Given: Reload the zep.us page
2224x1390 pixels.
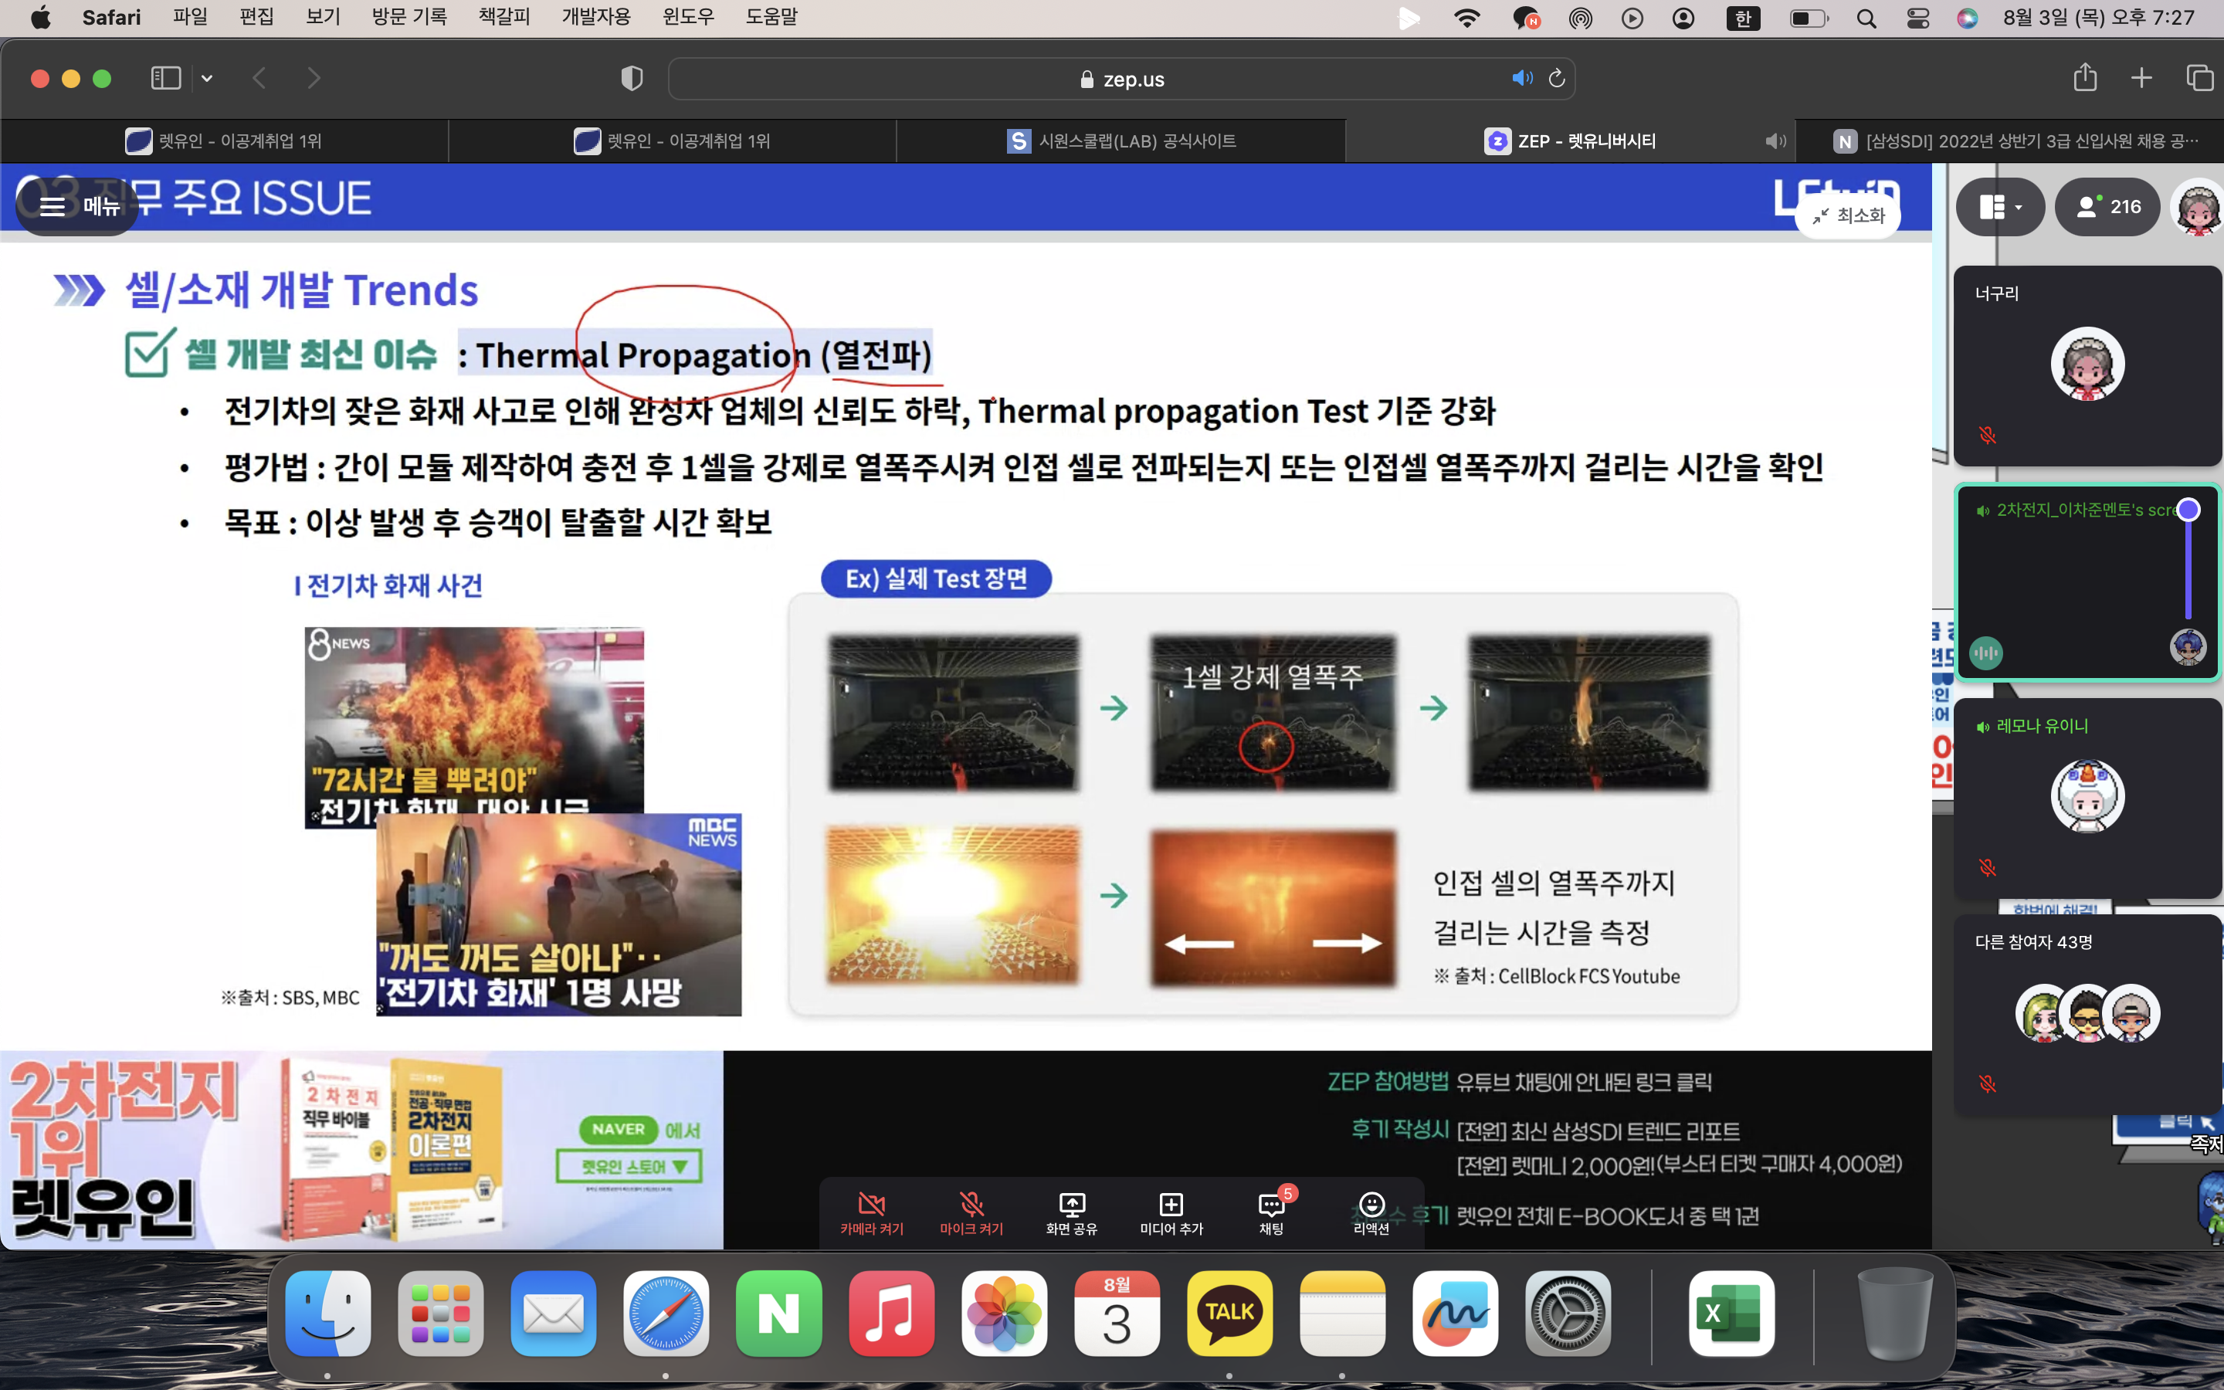Looking at the screenshot, I should 1557,78.
